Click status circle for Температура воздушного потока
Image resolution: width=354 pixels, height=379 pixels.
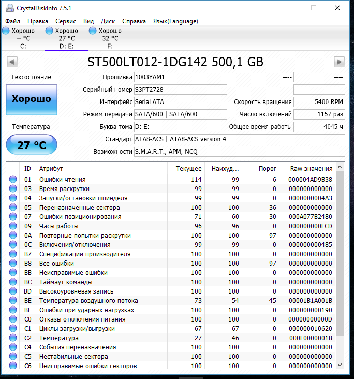pyautogui.click(x=13, y=300)
